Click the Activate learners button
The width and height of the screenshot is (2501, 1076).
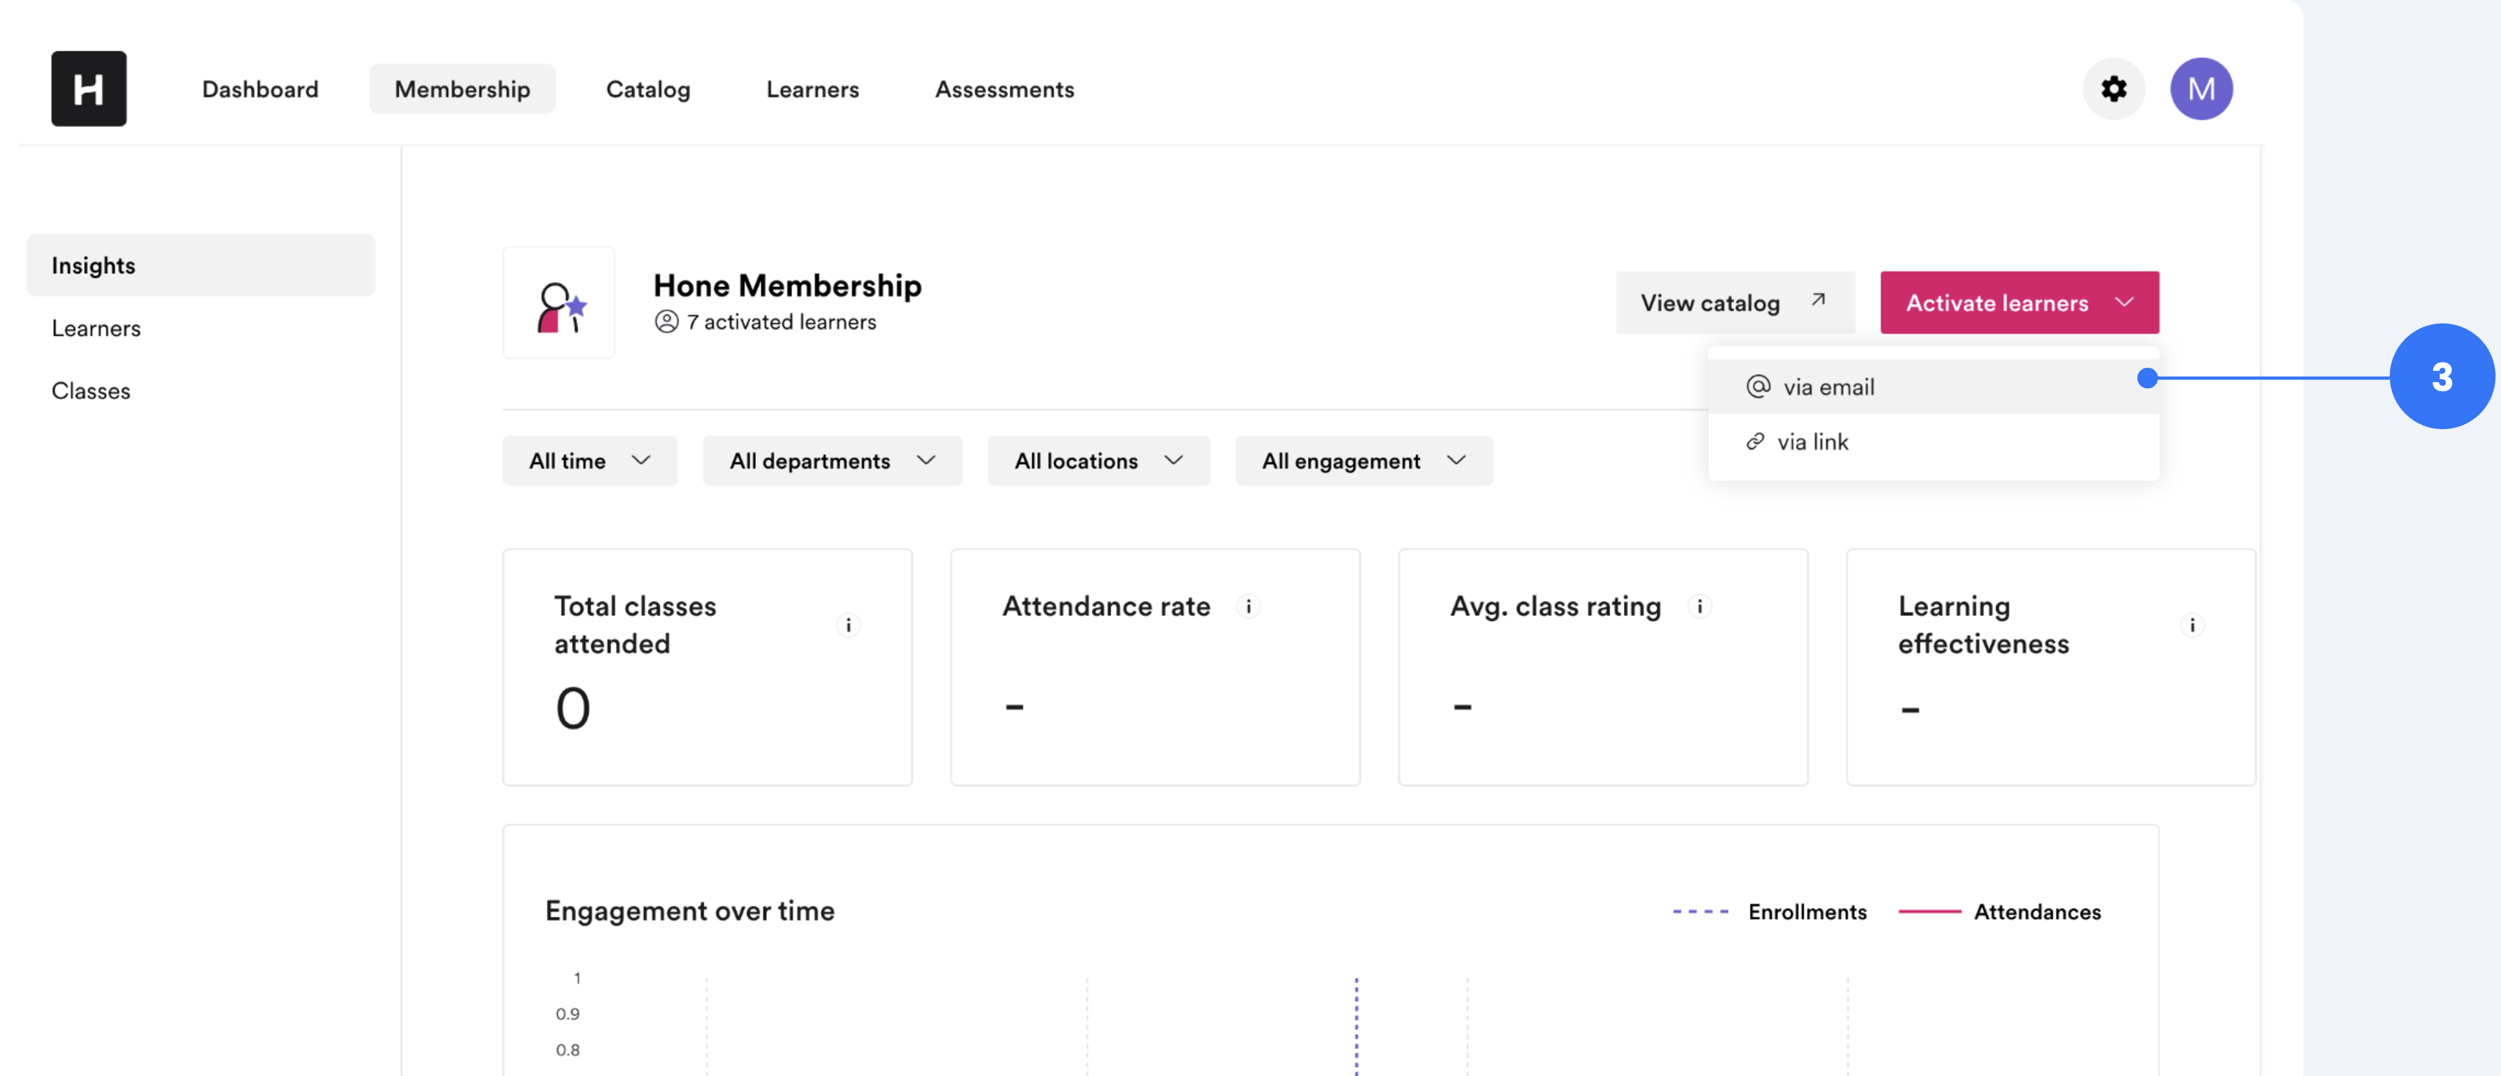(x=2020, y=303)
